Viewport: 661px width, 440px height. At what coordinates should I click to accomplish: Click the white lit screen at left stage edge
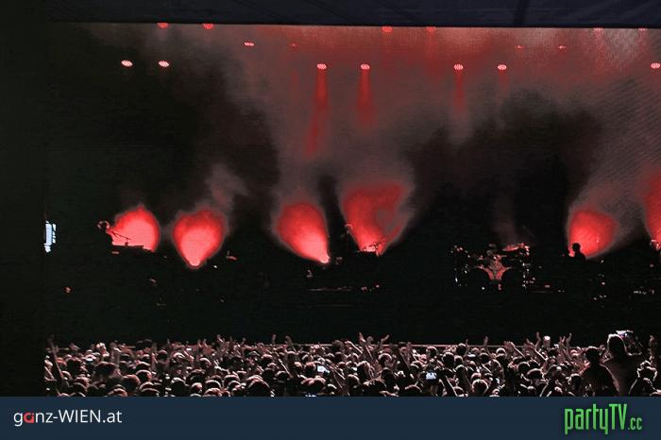point(50,236)
